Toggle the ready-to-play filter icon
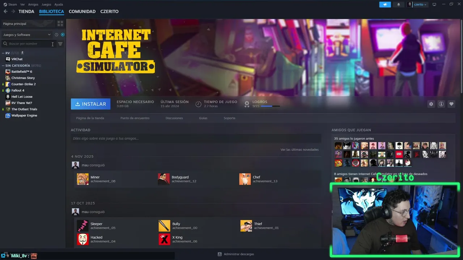463x260 pixels. (63, 35)
